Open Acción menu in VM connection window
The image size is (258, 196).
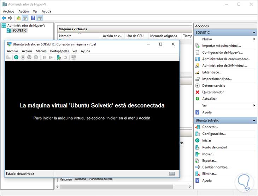coord(27,51)
